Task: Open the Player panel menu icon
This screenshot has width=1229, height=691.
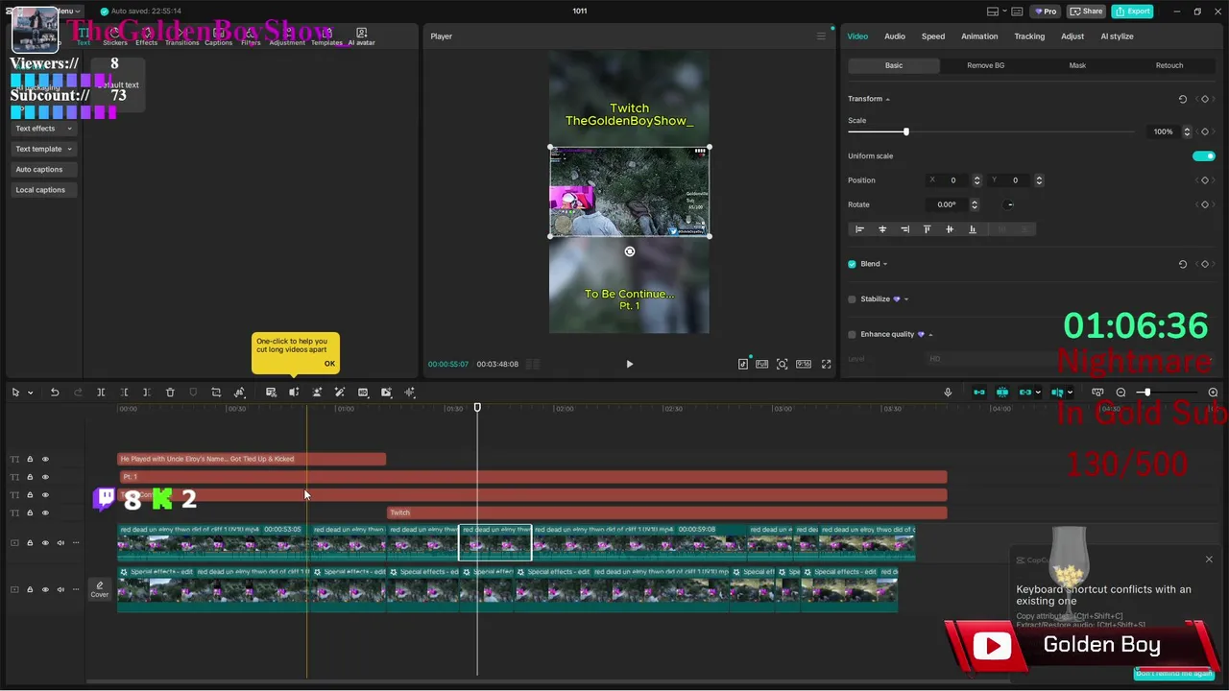Action: coord(821,36)
